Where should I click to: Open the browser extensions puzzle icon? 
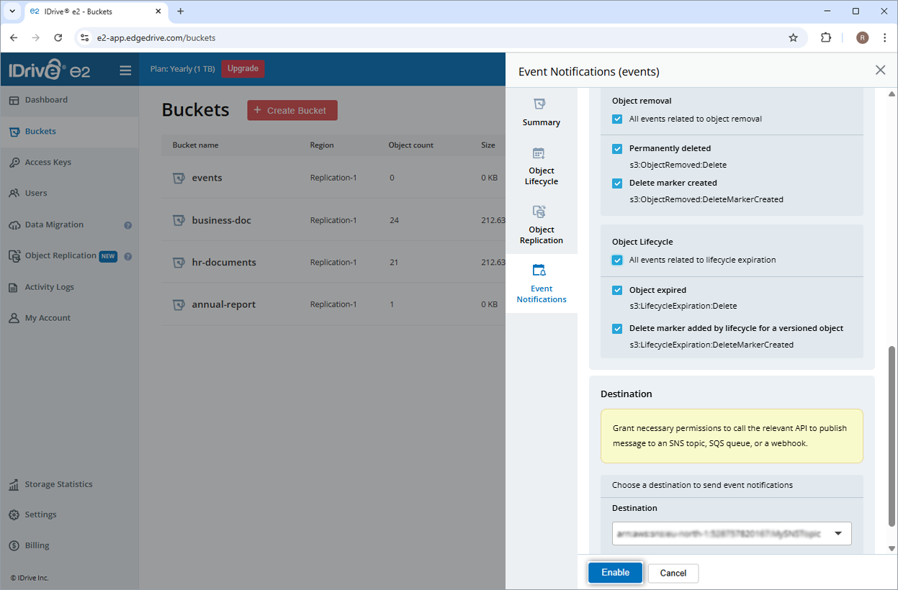pos(826,37)
